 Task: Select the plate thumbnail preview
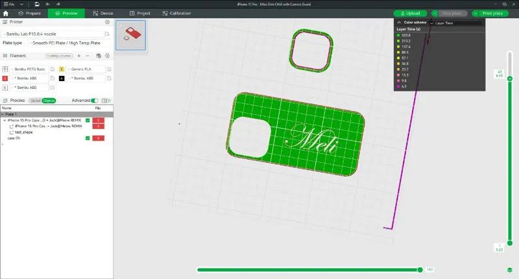coord(130,35)
